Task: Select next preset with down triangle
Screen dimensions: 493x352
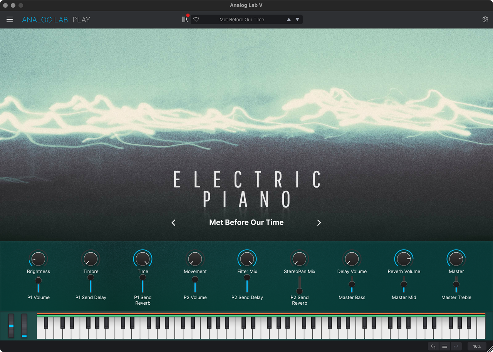Action: [297, 20]
